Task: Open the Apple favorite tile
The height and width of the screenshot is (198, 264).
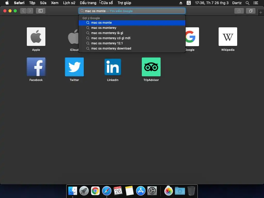Action: point(36,37)
